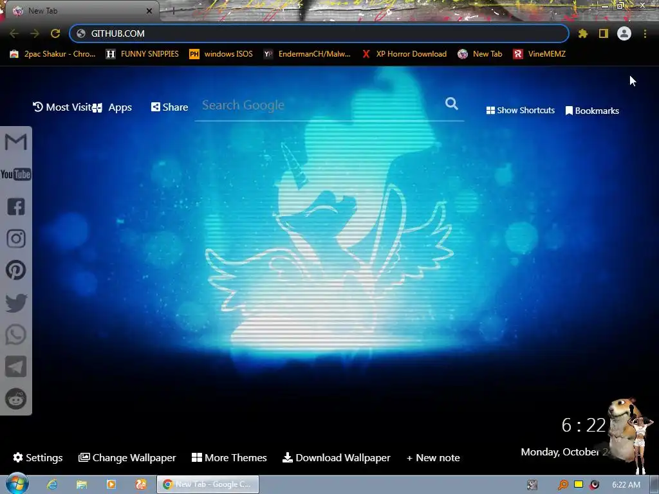Viewport: 659px width, 494px height.
Task: Open the page Bookmarks menu
Action: point(592,111)
